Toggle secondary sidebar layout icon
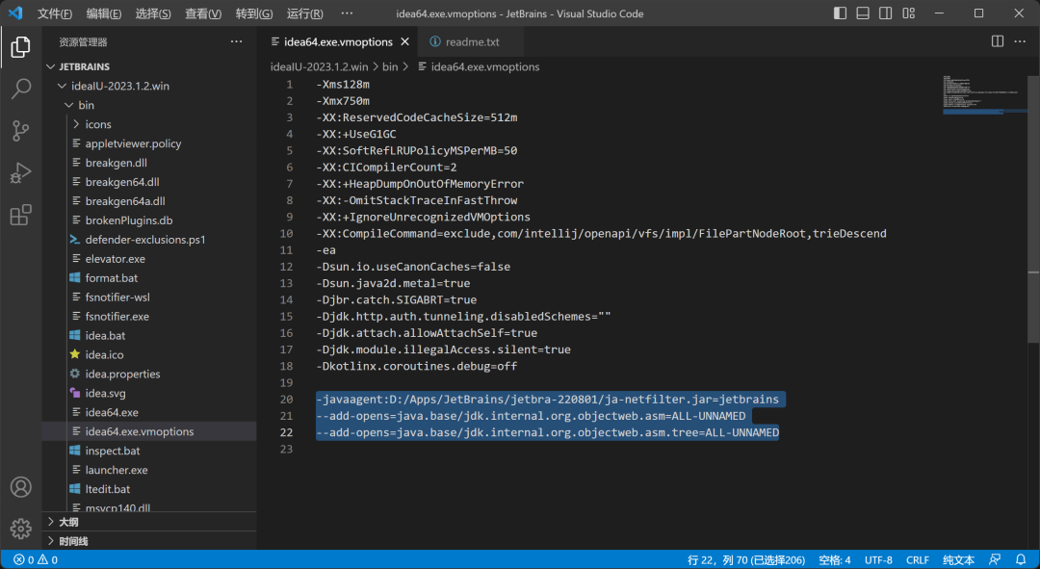The width and height of the screenshot is (1040, 569). coord(885,13)
